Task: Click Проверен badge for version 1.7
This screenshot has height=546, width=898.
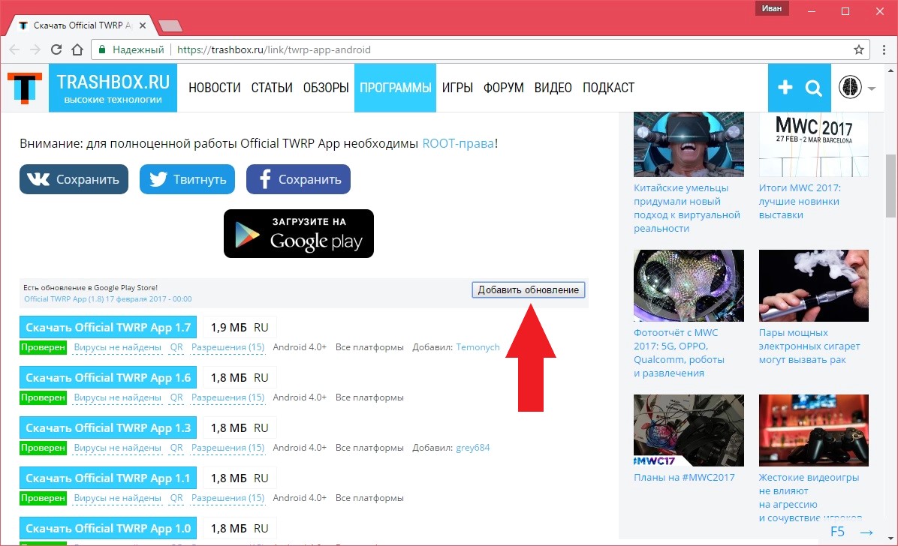Action: coord(43,347)
